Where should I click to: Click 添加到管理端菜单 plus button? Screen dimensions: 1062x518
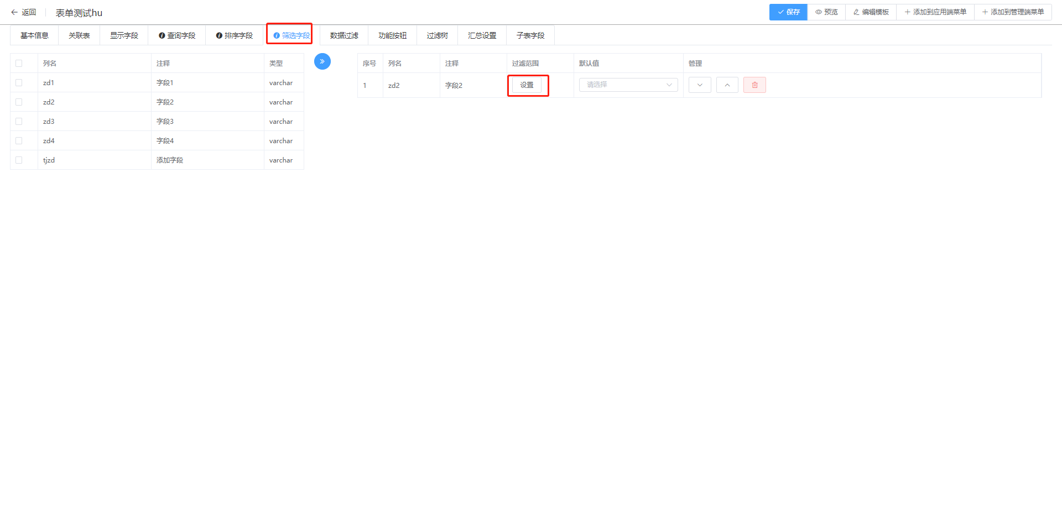point(1013,12)
